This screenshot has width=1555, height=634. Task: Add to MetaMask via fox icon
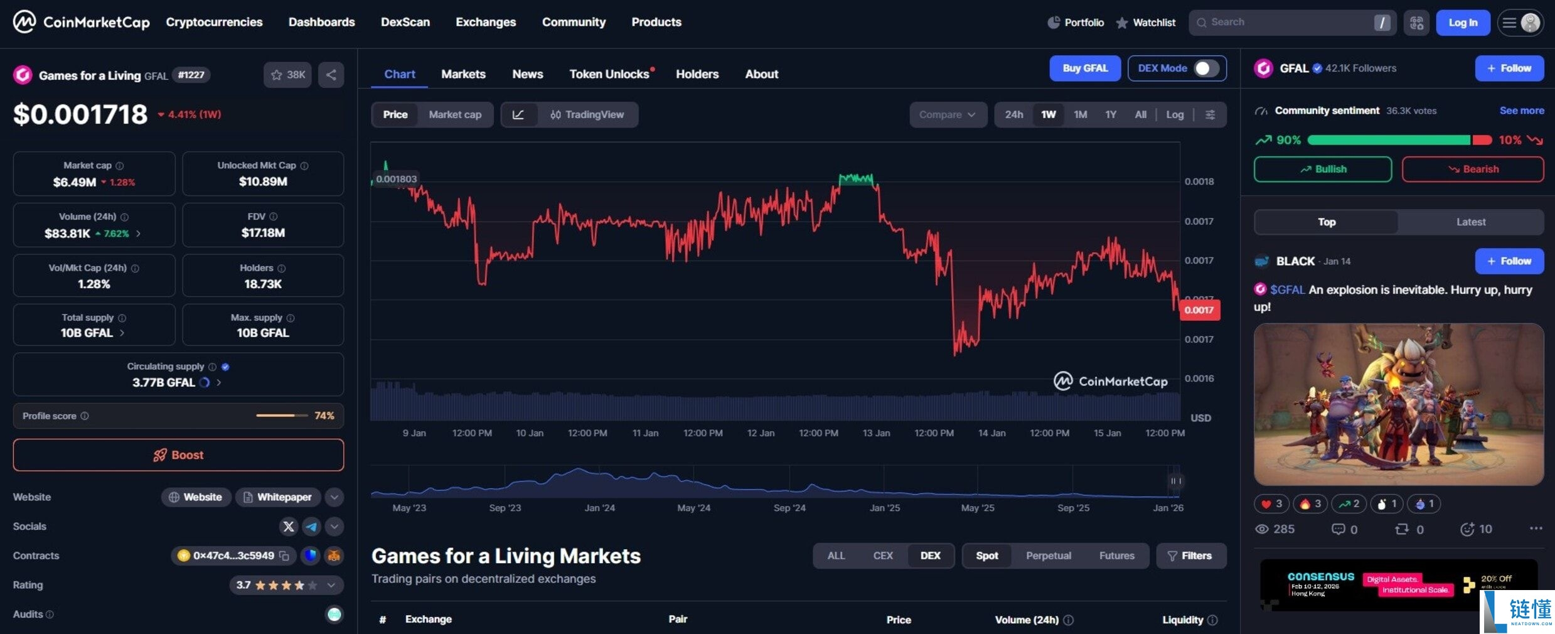[x=334, y=556]
